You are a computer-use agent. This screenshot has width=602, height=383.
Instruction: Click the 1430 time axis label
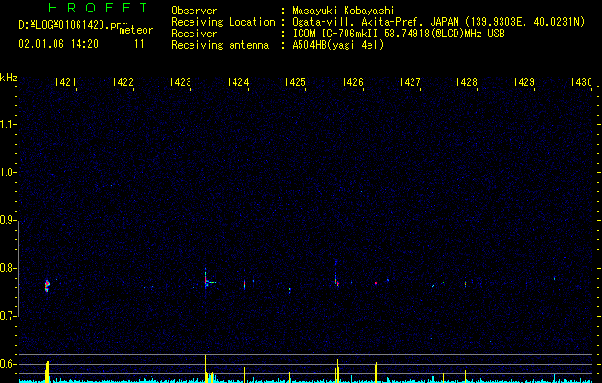581,82
